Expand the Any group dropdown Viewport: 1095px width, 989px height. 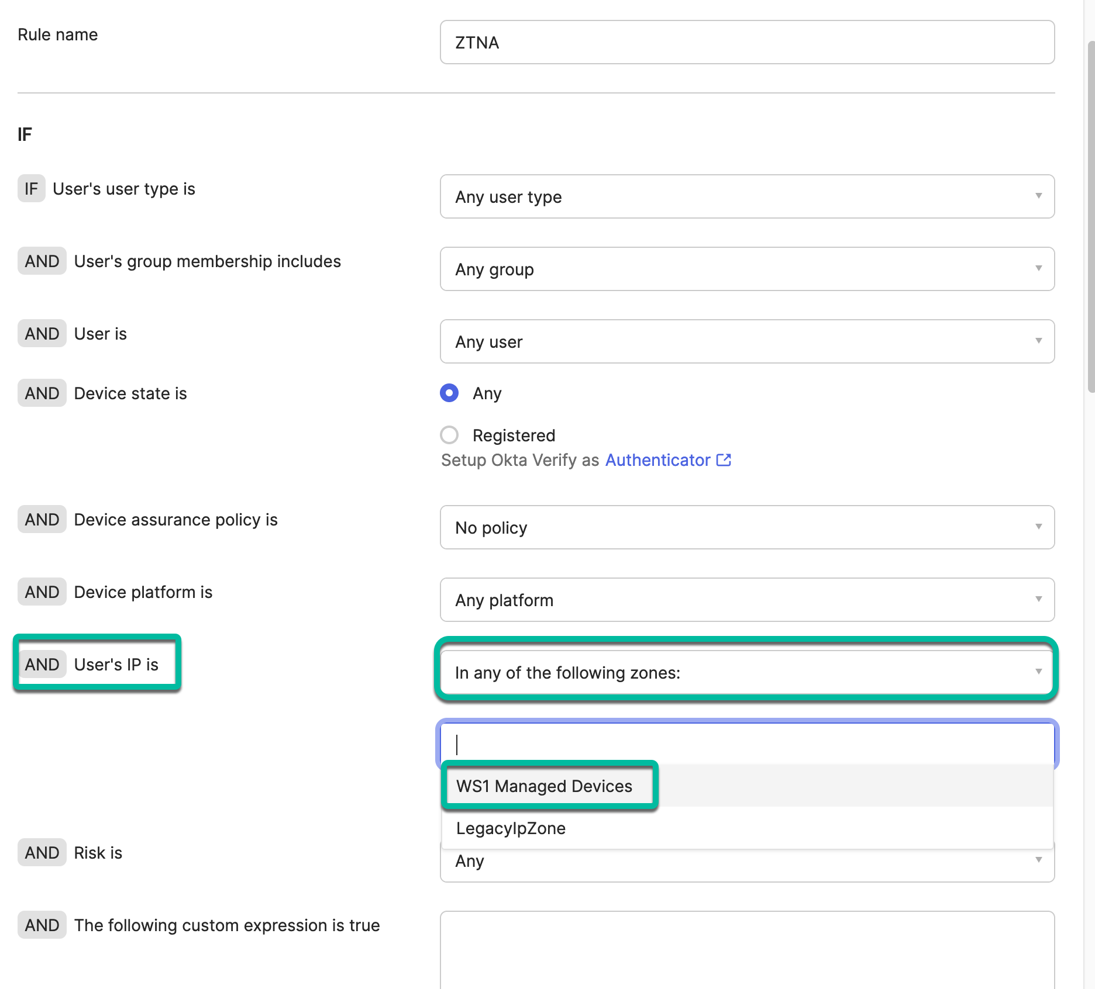click(746, 269)
